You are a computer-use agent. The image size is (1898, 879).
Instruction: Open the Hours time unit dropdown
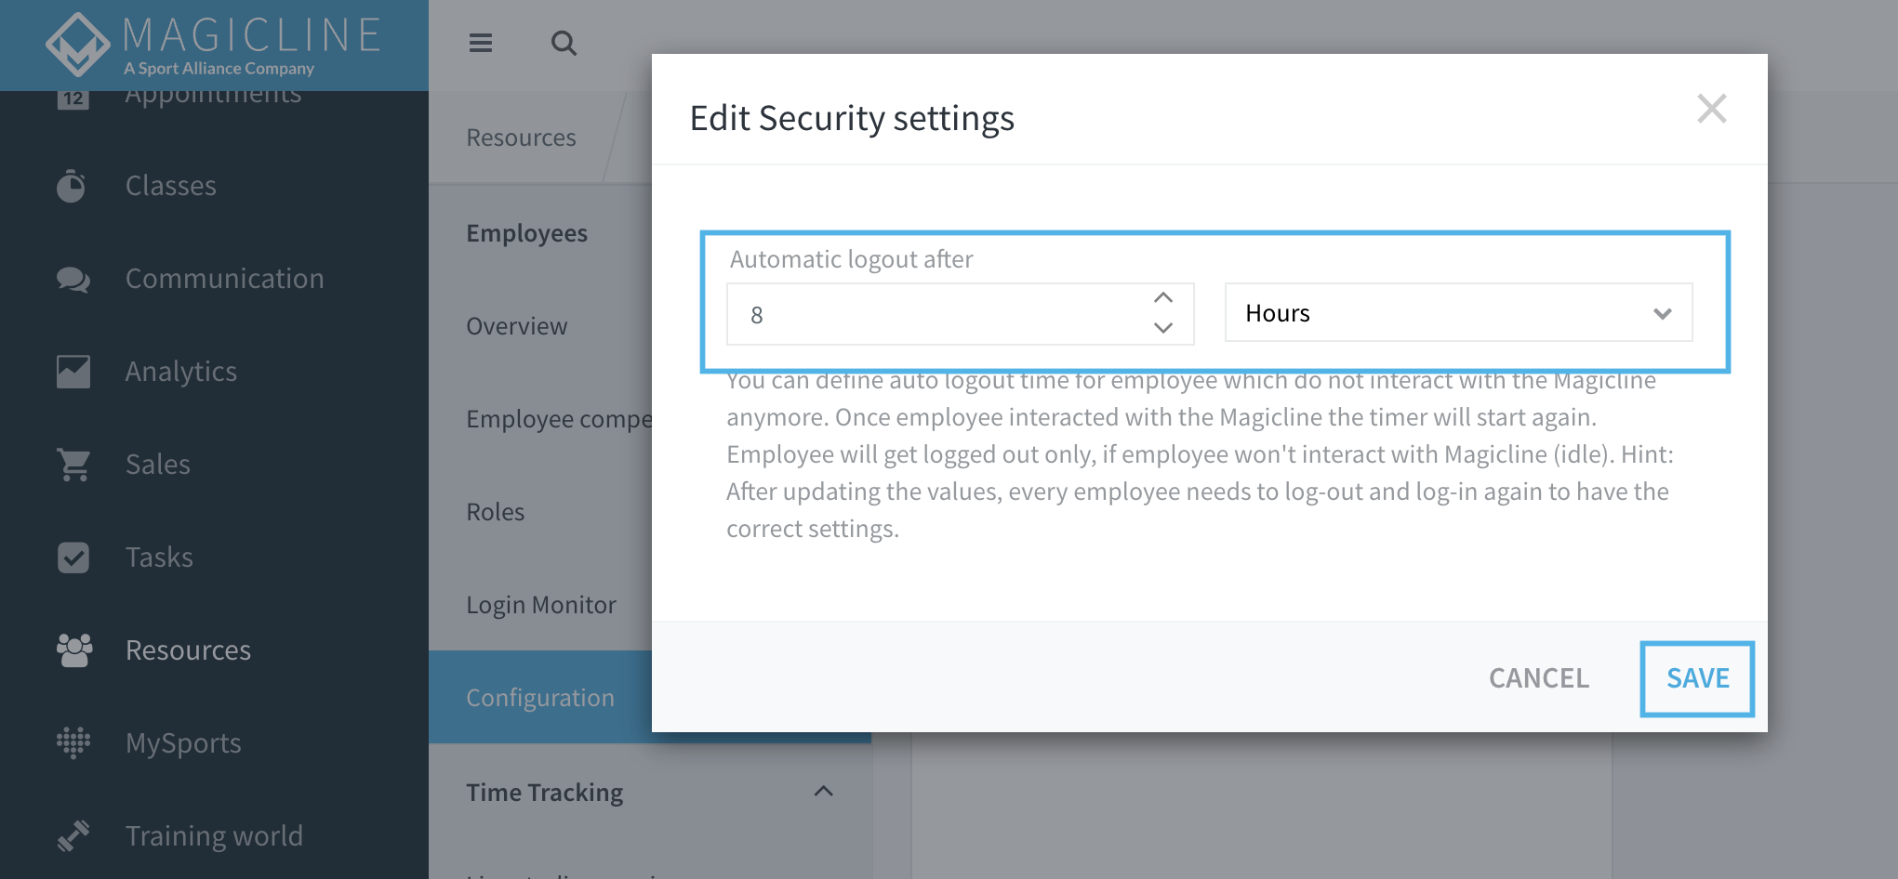pos(1457,313)
